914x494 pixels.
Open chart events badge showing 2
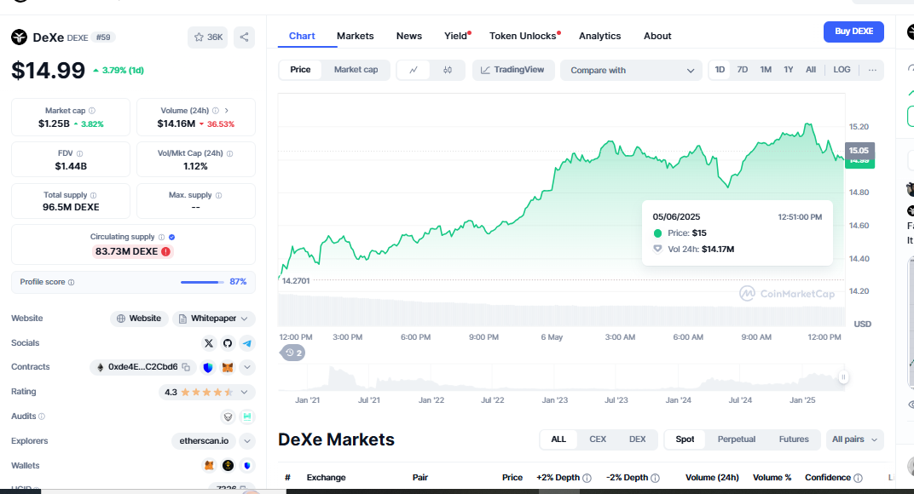(x=294, y=353)
